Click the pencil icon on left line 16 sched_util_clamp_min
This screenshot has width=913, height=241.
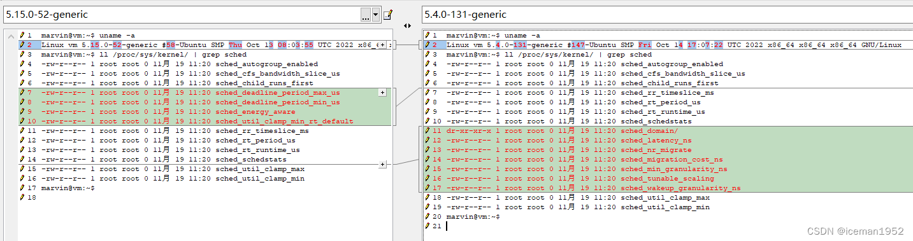pyautogui.click(x=22, y=179)
